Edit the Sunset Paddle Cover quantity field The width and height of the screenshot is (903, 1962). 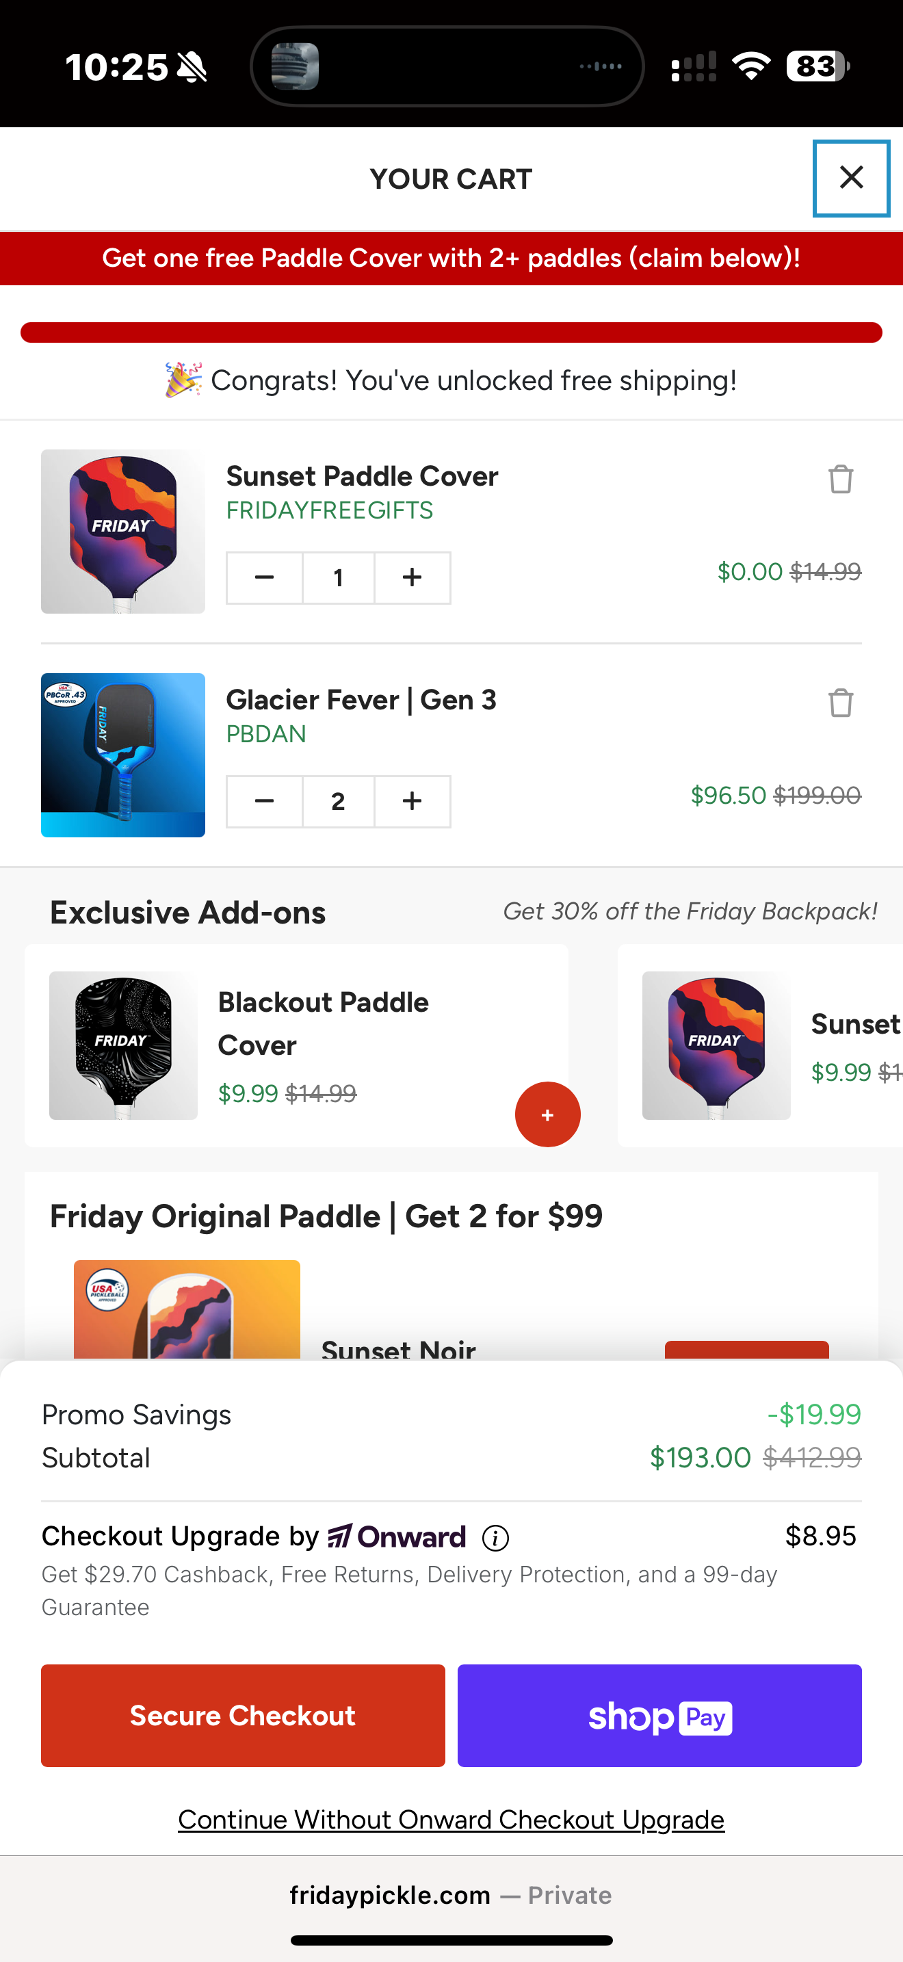pos(338,578)
